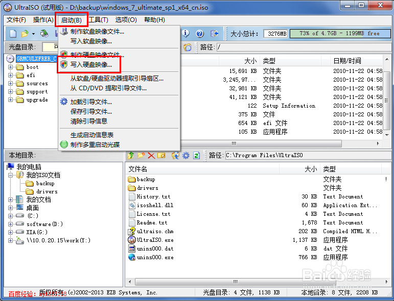Choose 保存引导文件... menu entry

point(91,111)
